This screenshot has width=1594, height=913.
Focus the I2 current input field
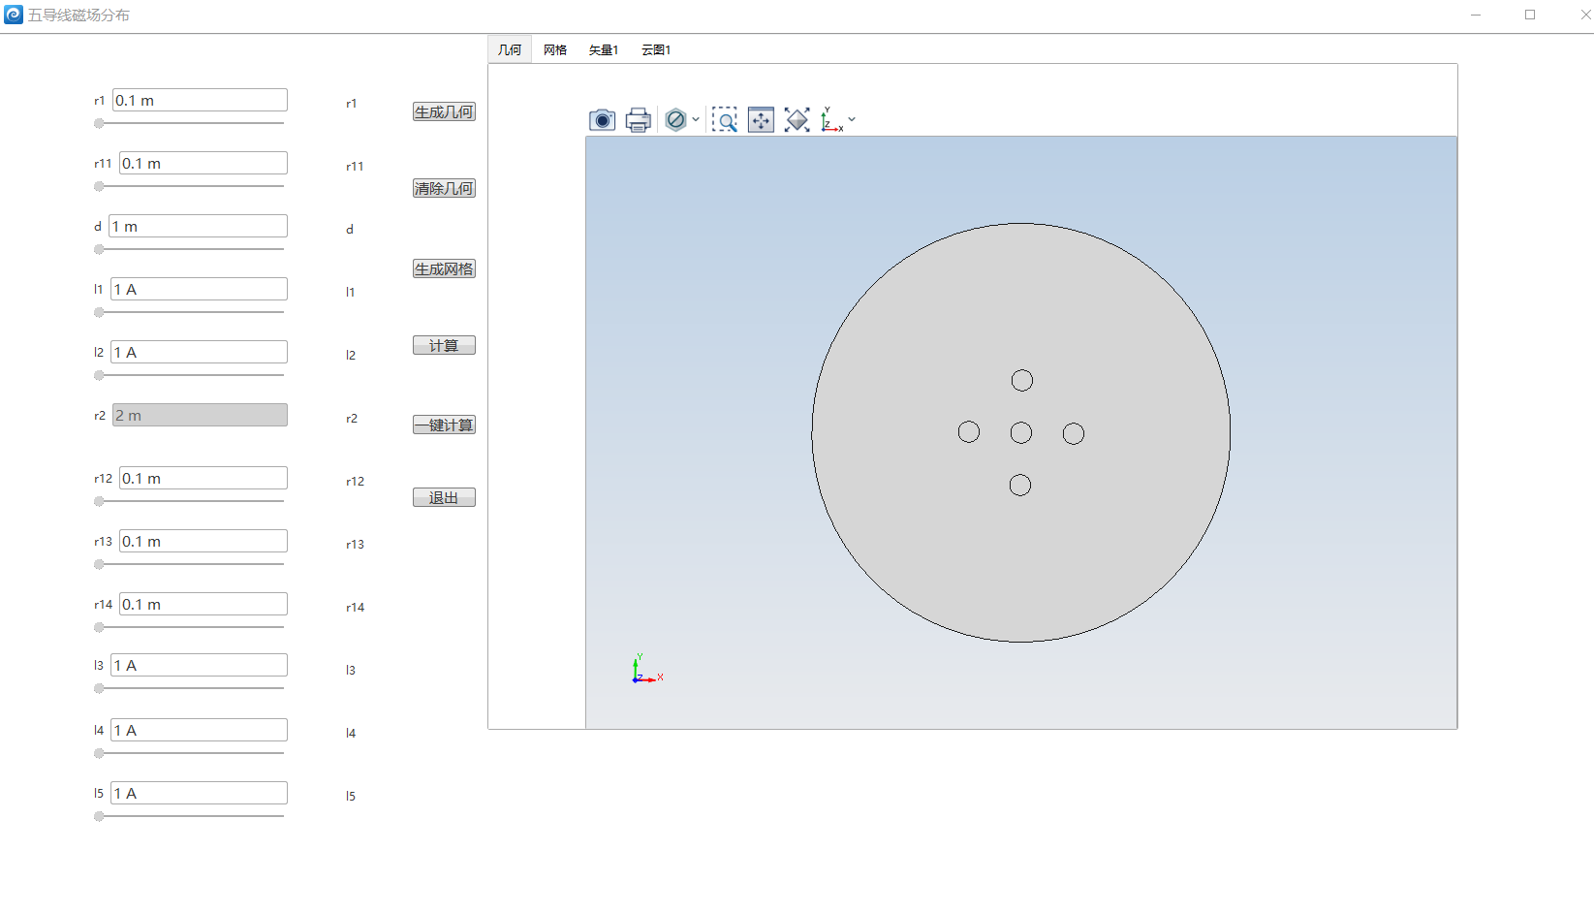tap(199, 352)
